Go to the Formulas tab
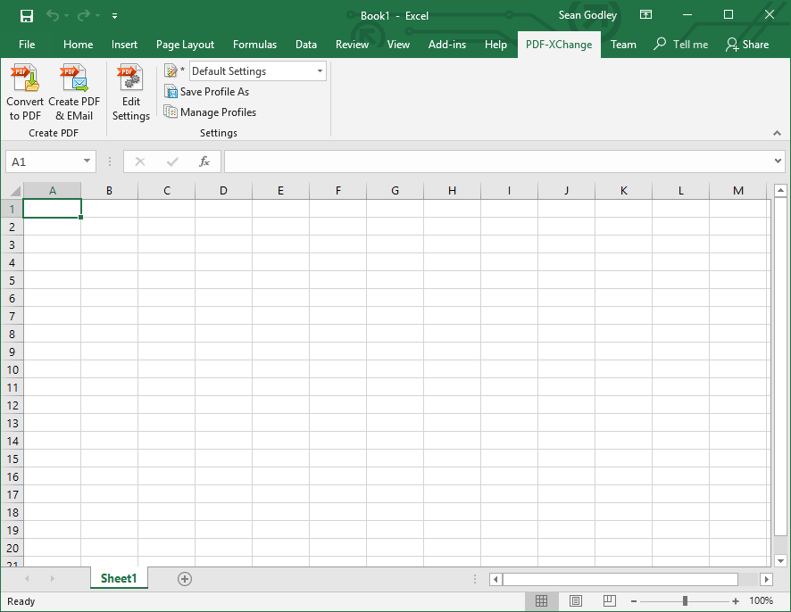This screenshot has width=791, height=612. (x=254, y=45)
